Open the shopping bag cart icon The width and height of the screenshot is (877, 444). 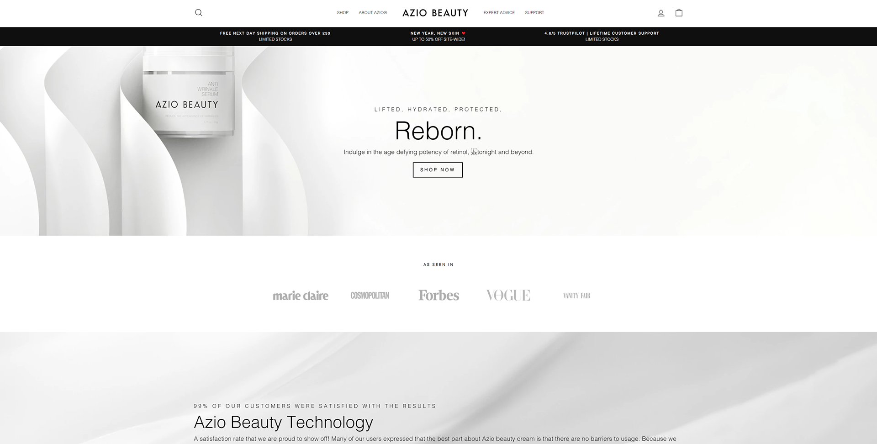pyautogui.click(x=679, y=13)
